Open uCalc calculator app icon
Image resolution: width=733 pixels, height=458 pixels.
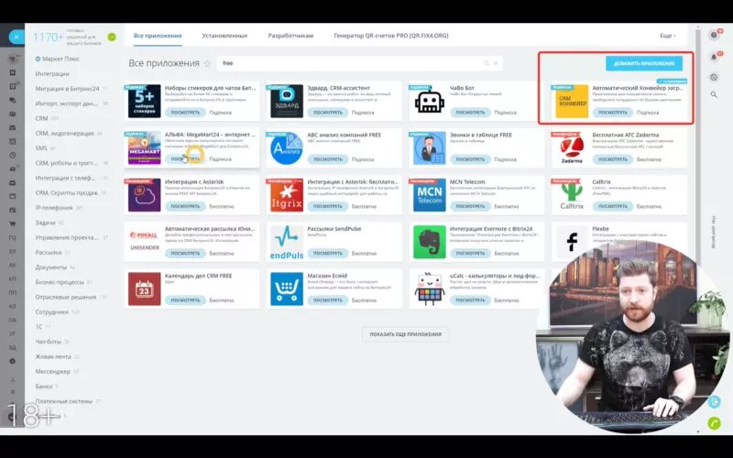429,289
